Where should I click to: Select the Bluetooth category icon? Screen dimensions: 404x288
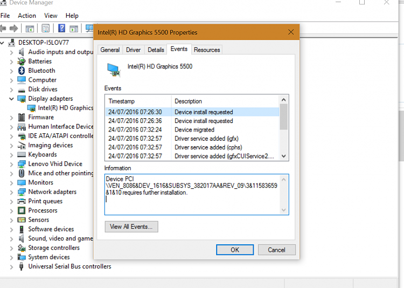22,71
